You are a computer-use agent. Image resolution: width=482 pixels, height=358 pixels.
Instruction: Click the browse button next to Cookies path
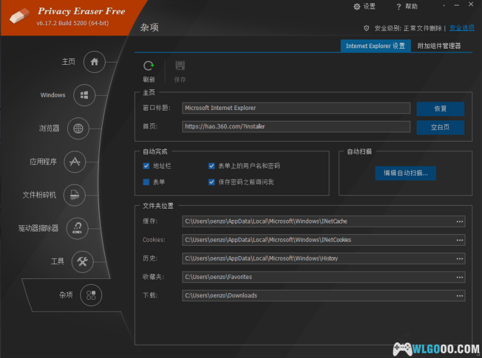pos(459,239)
